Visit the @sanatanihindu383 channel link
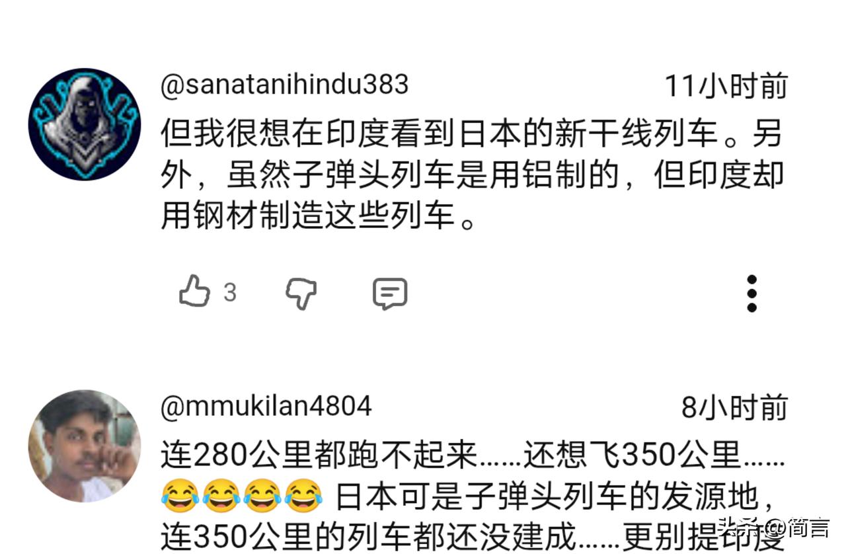This screenshot has width=846, height=554. click(x=285, y=85)
